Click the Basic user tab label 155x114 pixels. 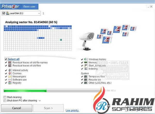pyautogui.click(x=29, y=6)
